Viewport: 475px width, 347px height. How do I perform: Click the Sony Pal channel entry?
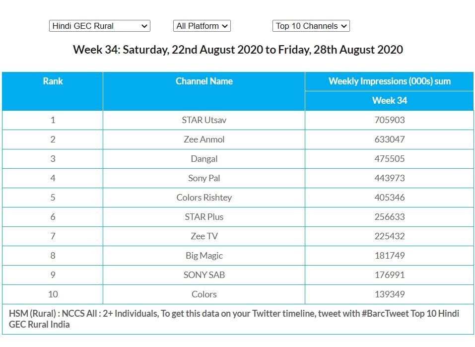coord(204,178)
